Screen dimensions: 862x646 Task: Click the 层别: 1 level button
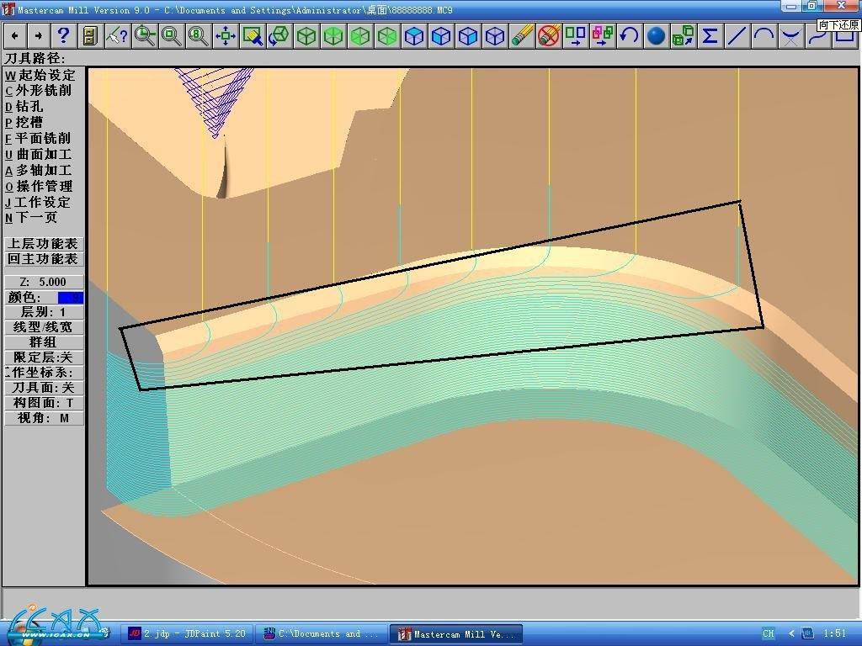(44, 312)
